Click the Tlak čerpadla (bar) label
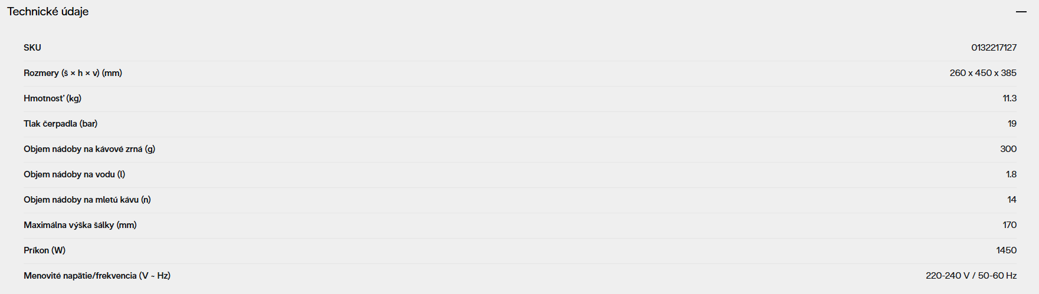The width and height of the screenshot is (1039, 294). click(x=60, y=124)
